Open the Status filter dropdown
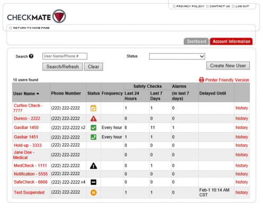 [x=177, y=56]
